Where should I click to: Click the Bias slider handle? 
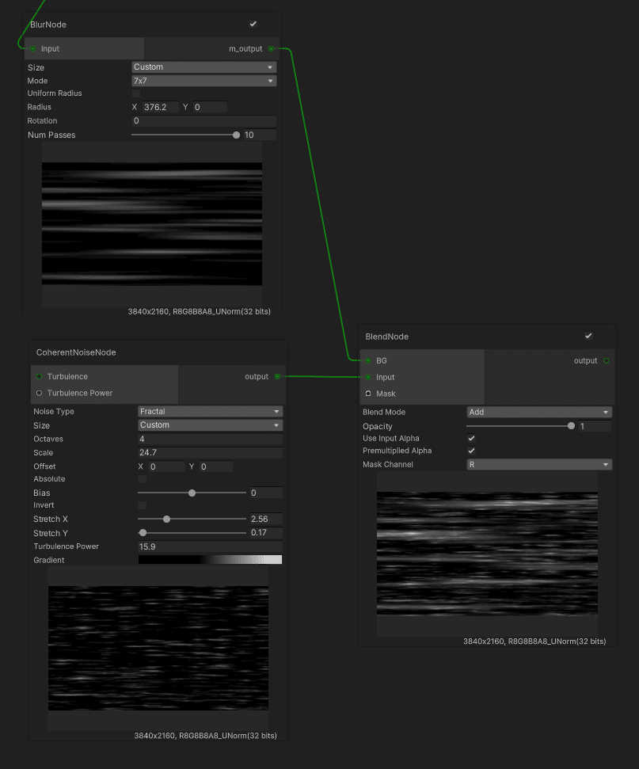[192, 493]
